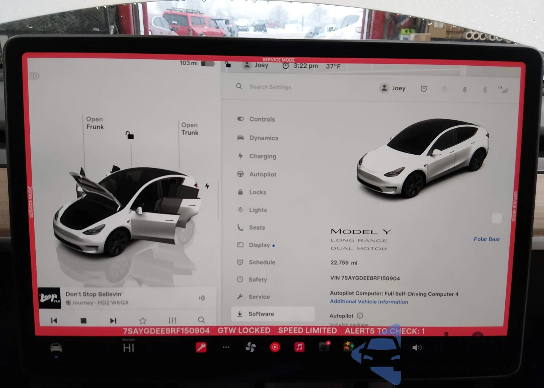Open the climate fan controls
The height and width of the screenshot is (388, 544).
pyautogui.click(x=250, y=347)
